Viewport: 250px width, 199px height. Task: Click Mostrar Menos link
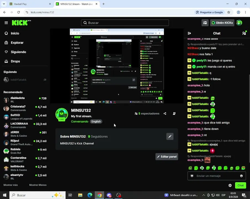point(38,185)
